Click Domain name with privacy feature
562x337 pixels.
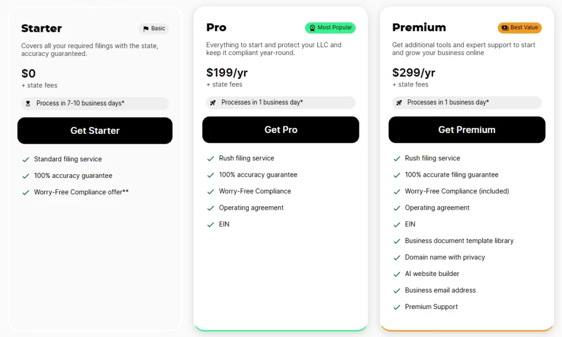pos(445,257)
